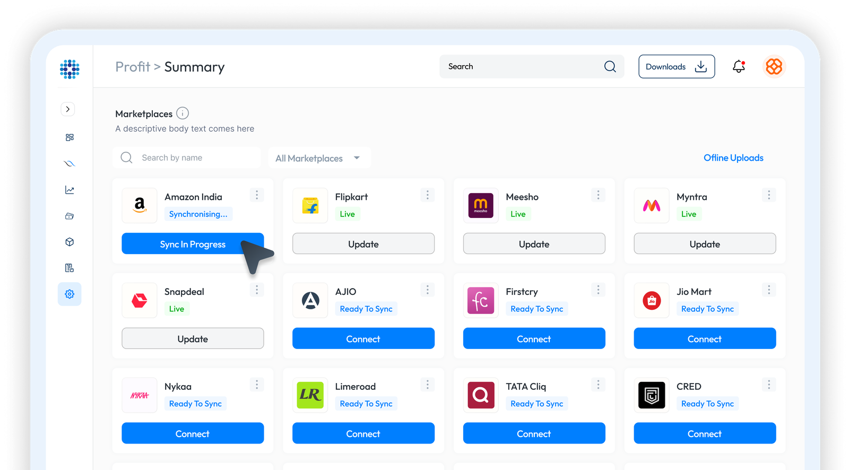The image size is (849, 470).
Task: Open the settings gear in sidebar
Action: pyautogui.click(x=70, y=294)
